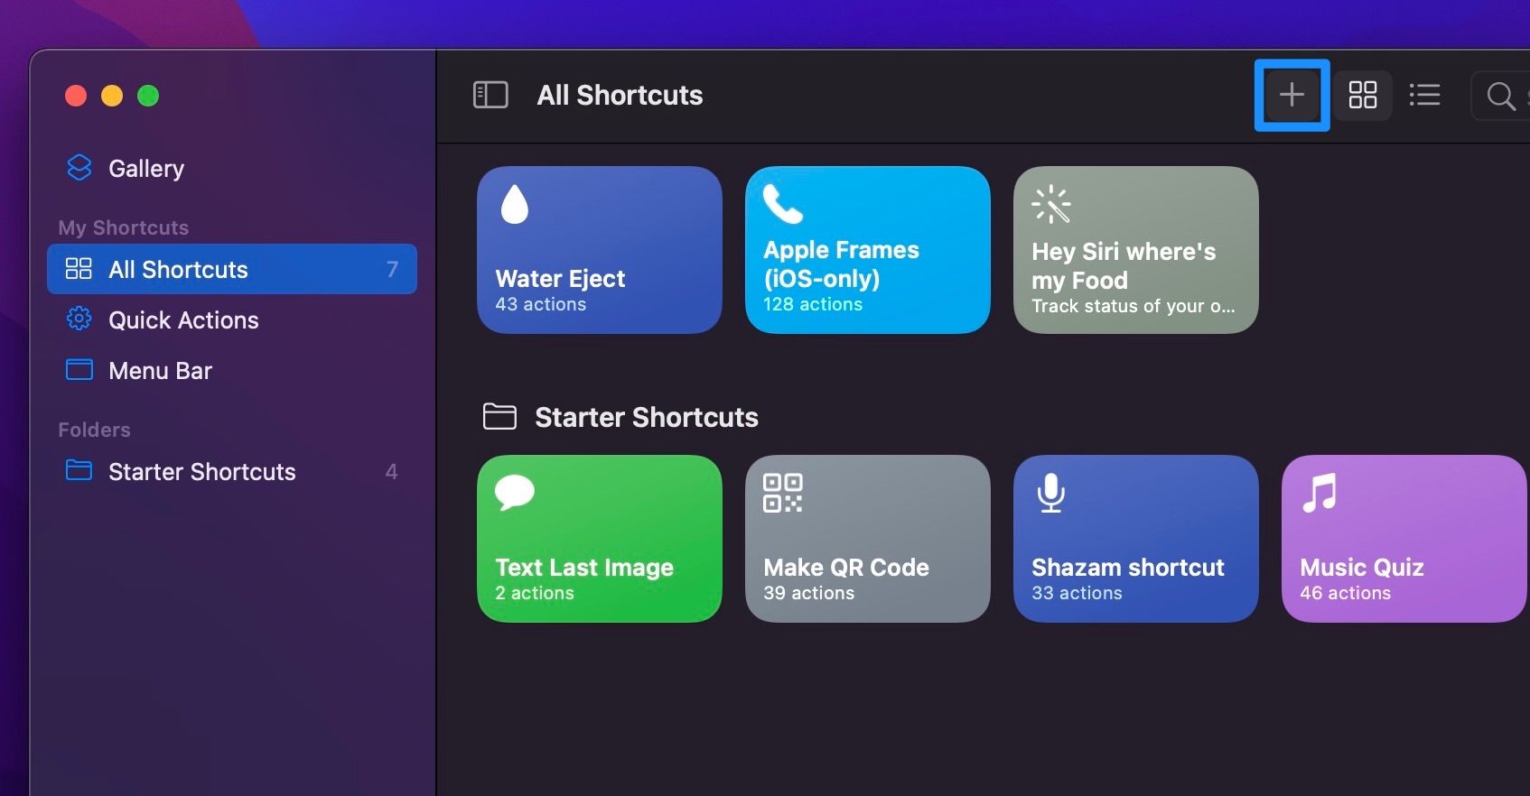Screen dimensions: 1530x796
Task: Minimize the window with yellow button
Action: point(112,96)
